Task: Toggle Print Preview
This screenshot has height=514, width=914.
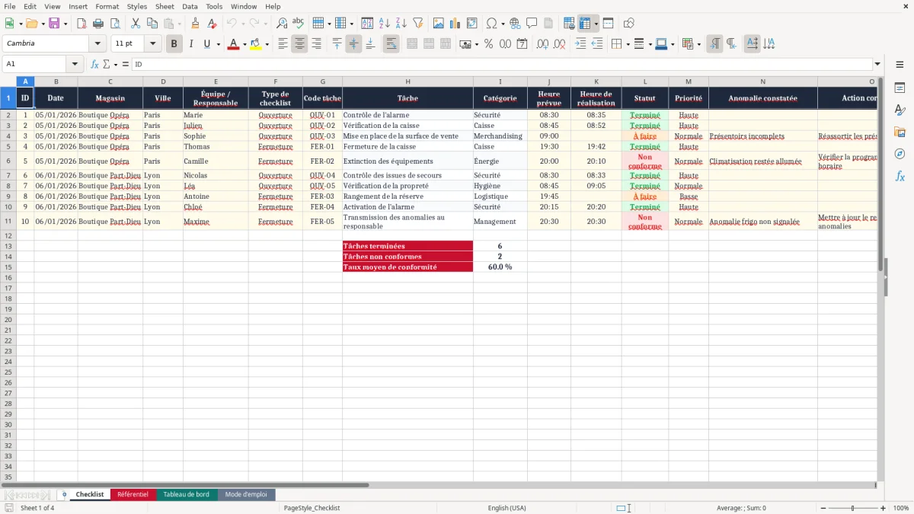Action: (115, 24)
